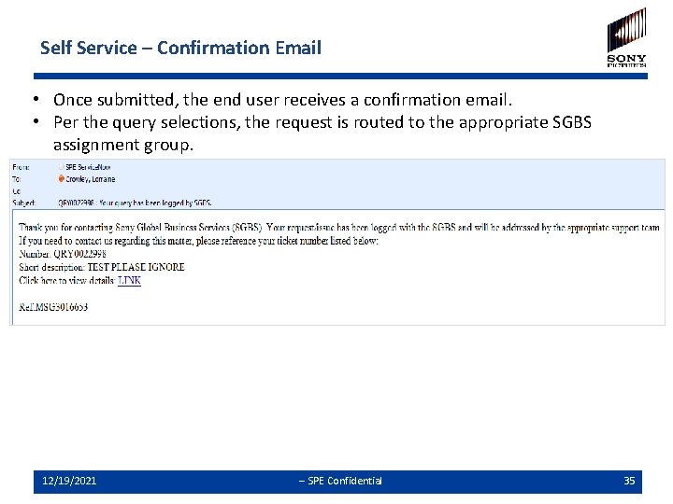Click the email subject line about logged query
Screen dimensions: 673x504
[135, 203]
